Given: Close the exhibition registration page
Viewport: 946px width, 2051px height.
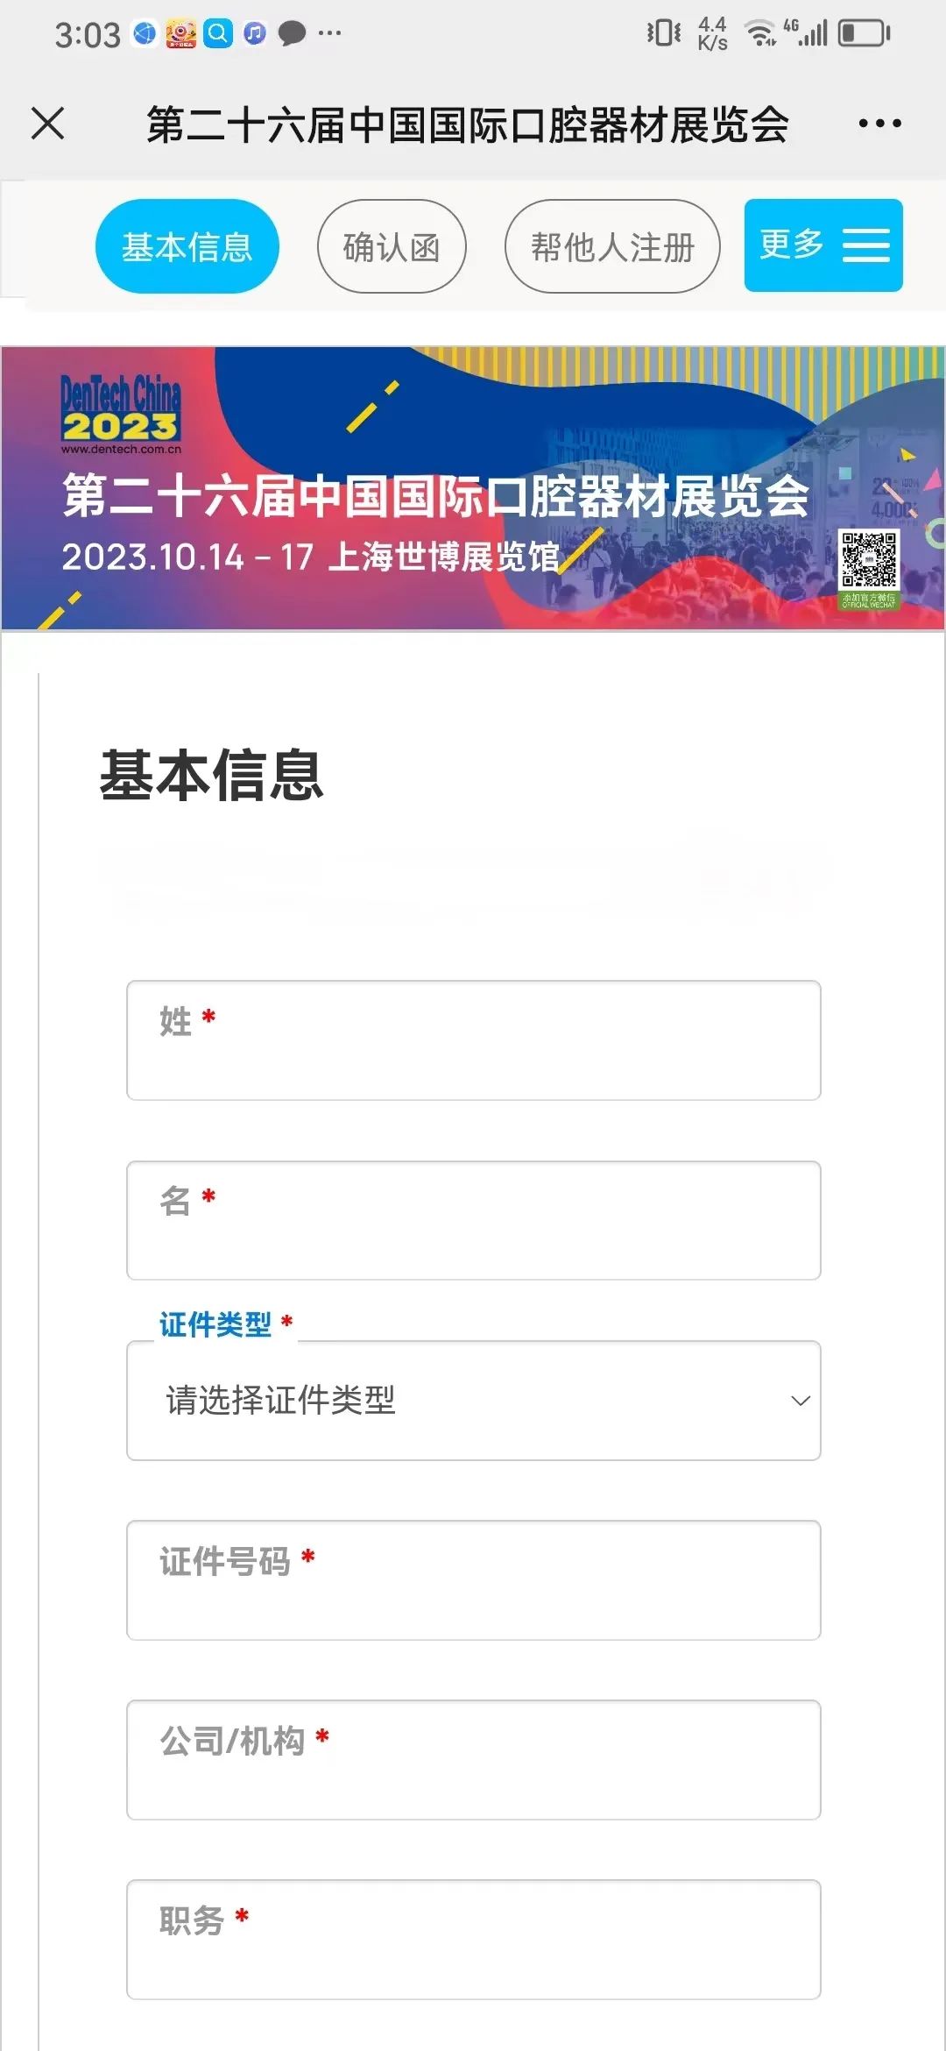Looking at the screenshot, I should click(x=47, y=123).
